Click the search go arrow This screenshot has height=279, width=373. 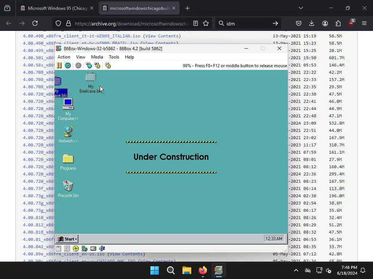pyautogui.click(x=275, y=23)
